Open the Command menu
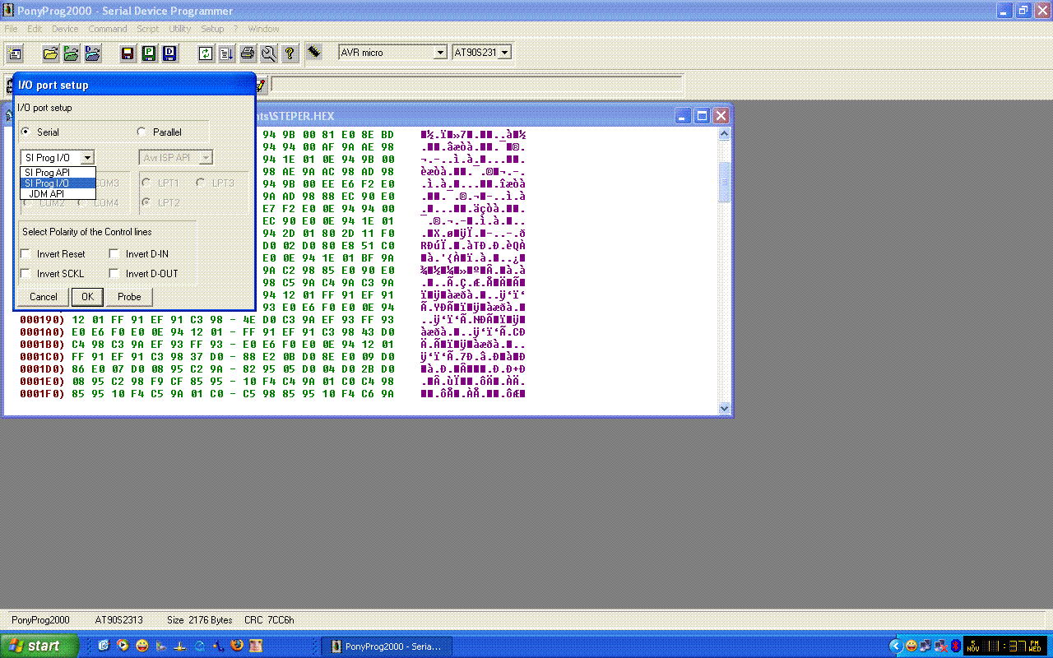 pos(108,29)
